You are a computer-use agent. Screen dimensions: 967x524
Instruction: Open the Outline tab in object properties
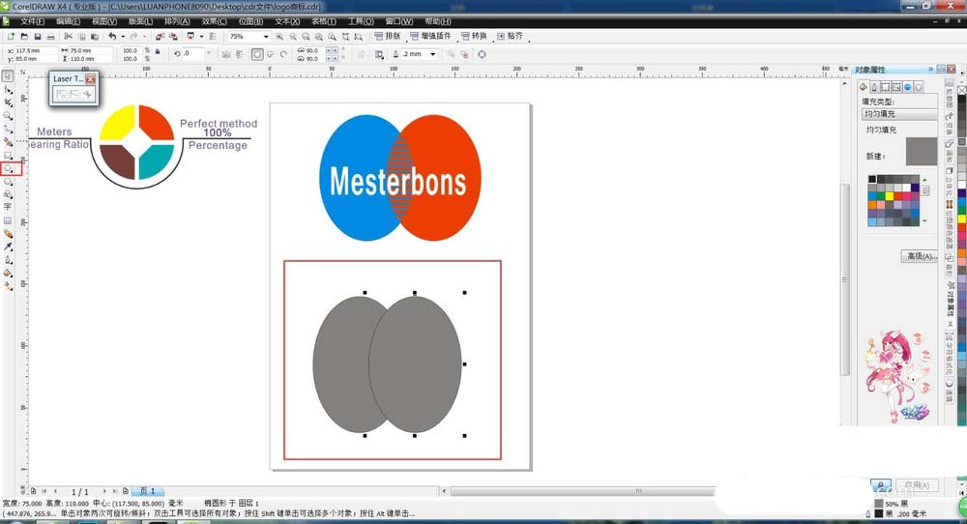(874, 87)
